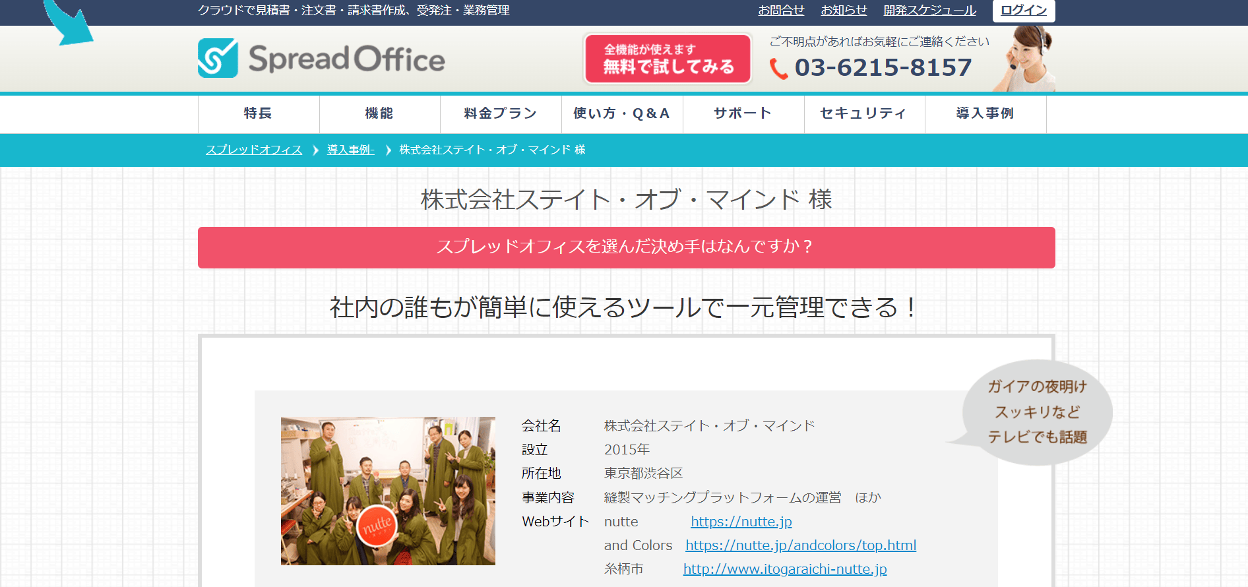Click the red phone handset icon
This screenshot has height=587, width=1248.
coord(779,69)
